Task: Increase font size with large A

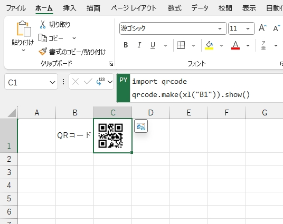Action: pyautogui.click(x=262, y=28)
